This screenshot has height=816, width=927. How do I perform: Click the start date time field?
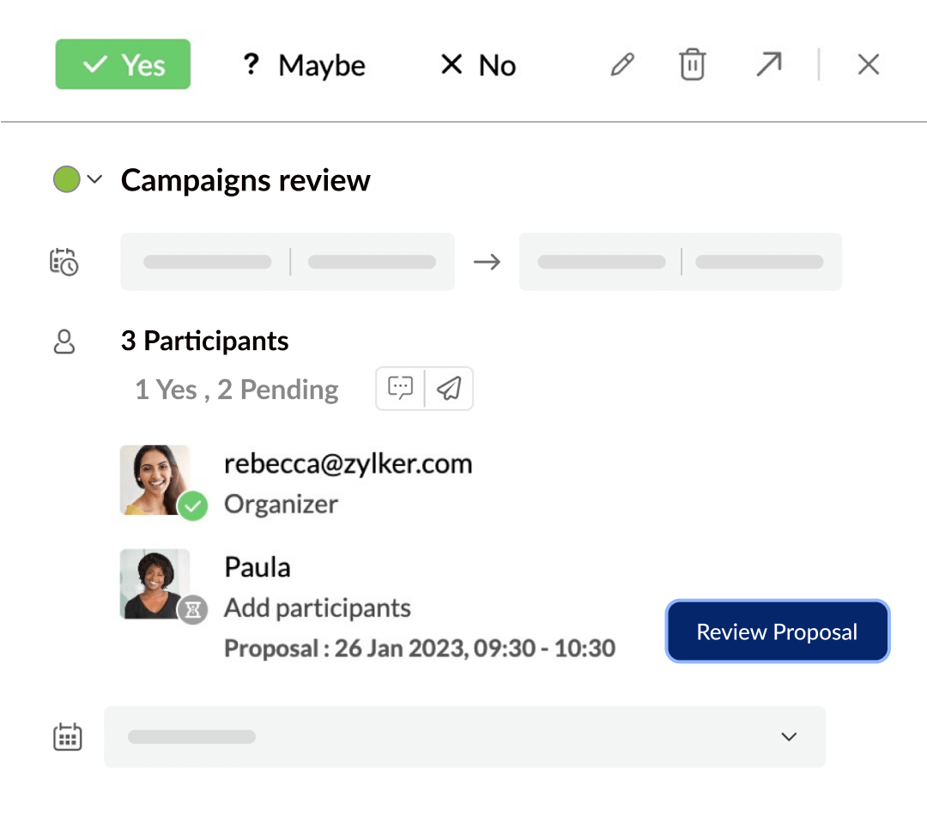(x=288, y=262)
